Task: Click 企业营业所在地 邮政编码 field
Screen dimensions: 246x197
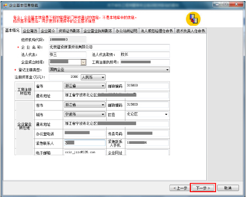Action: [x=147, y=105]
